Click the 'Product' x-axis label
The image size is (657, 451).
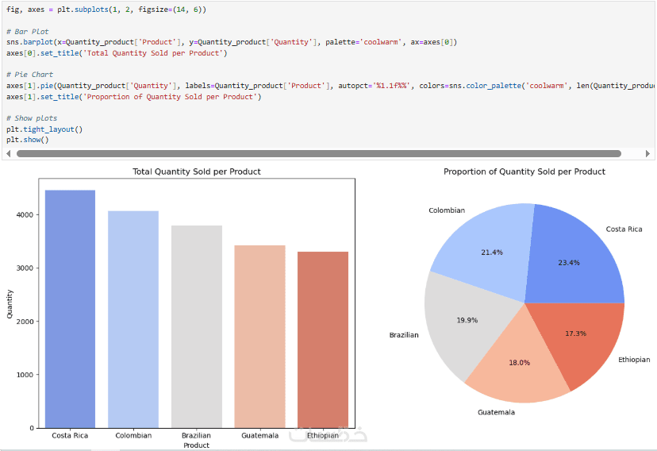(x=196, y=445)
